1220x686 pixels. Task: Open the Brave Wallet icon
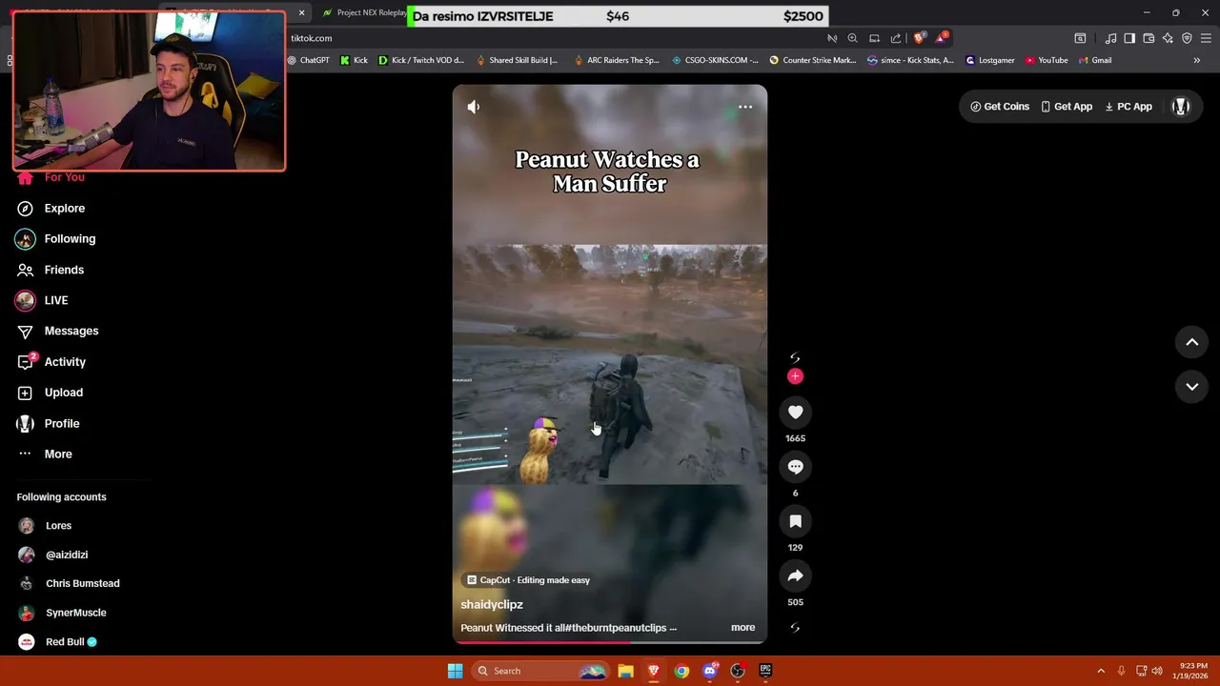[x=1149, y=38]
